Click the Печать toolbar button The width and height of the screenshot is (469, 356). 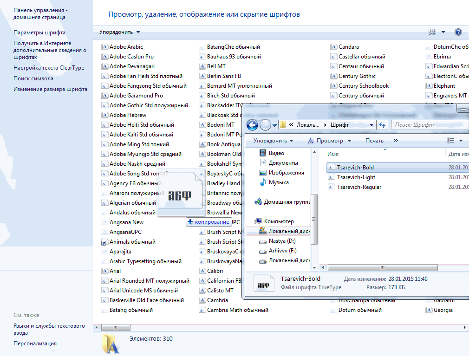(374, 141)
